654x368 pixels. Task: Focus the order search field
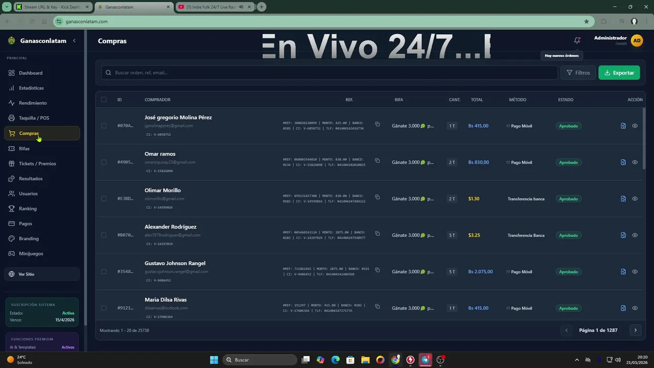[x=330, y=73]
